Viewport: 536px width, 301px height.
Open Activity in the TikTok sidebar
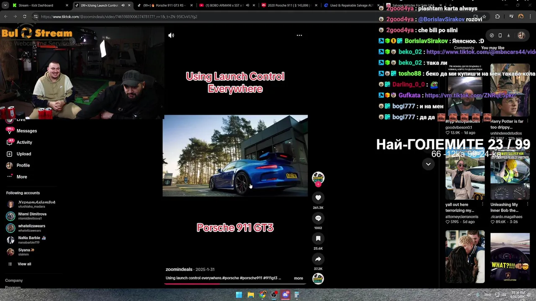(24, 143)
